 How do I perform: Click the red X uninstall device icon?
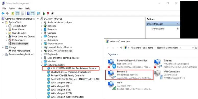click(48, 13)
